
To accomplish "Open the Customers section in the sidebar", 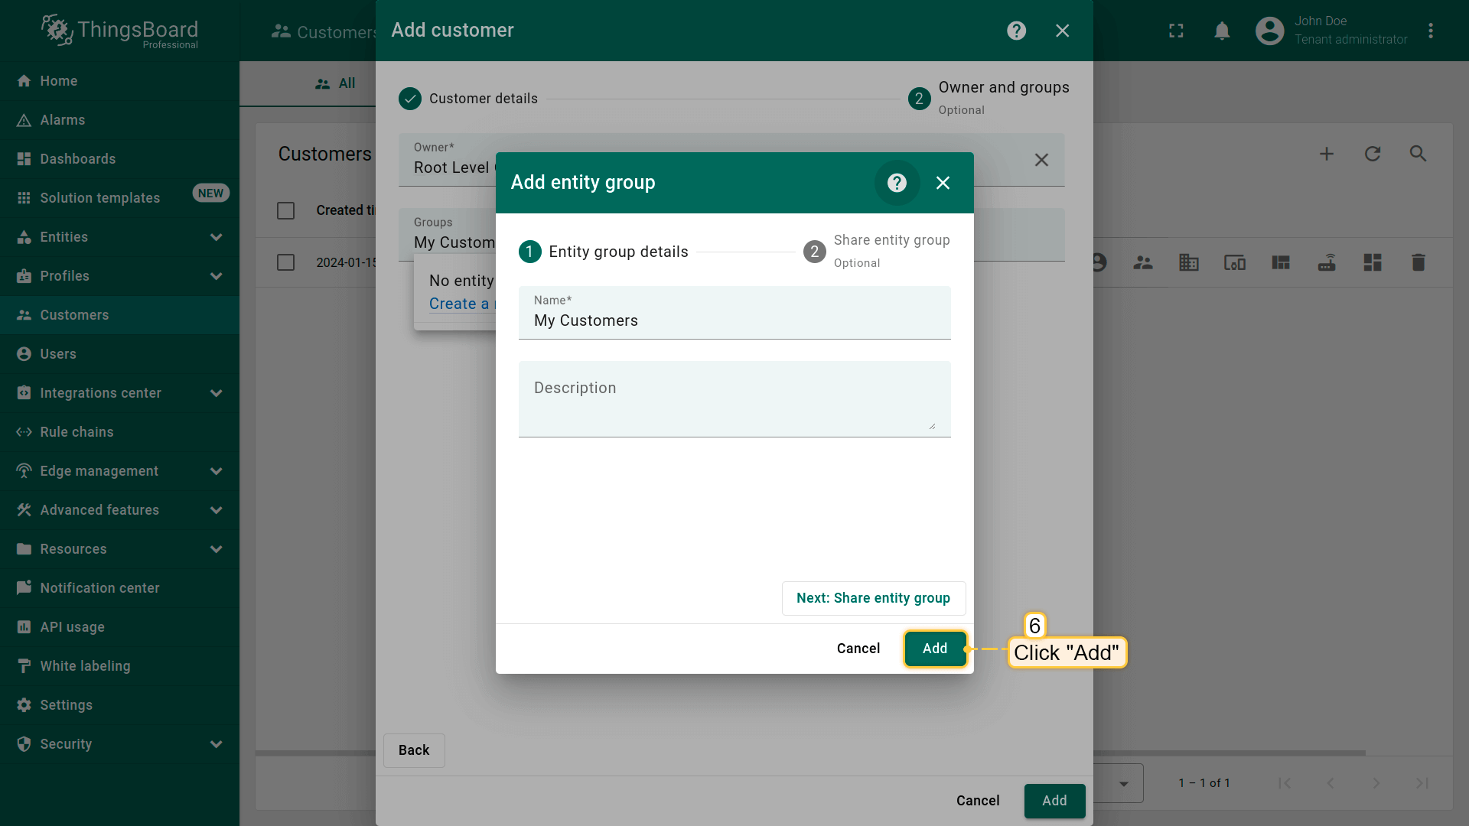I will (74, 315).
